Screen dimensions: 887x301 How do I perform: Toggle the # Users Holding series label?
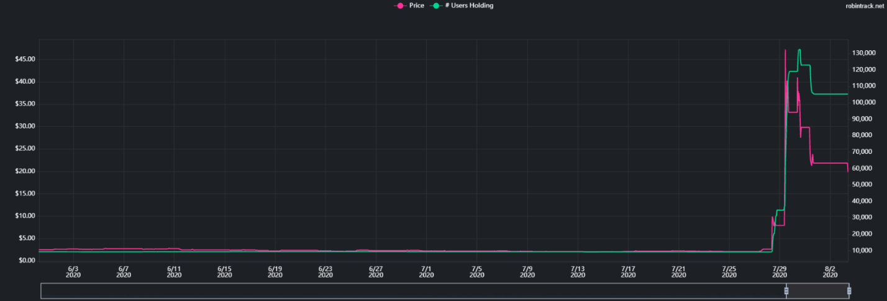pyautogui.click(x=469, y=6)
